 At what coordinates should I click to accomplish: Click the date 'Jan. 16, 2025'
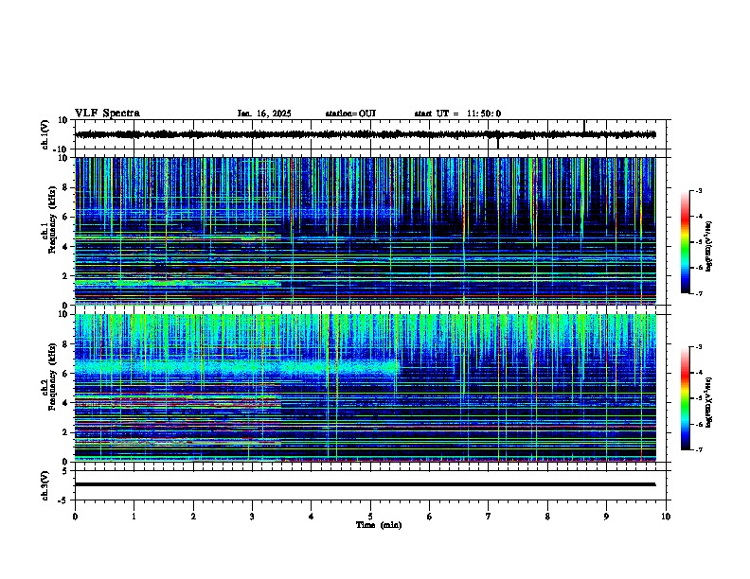pos(264,114)
